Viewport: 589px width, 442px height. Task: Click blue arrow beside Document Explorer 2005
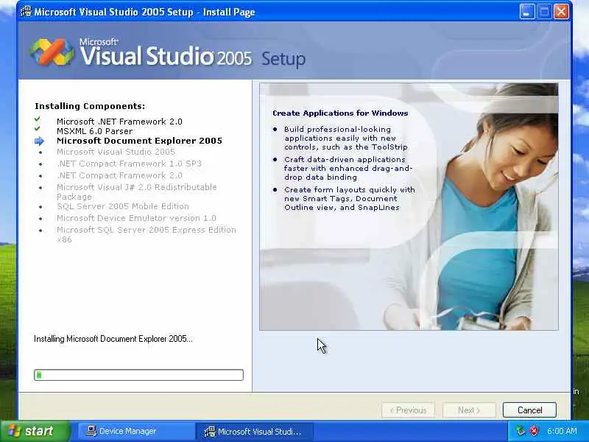point(39,141)
